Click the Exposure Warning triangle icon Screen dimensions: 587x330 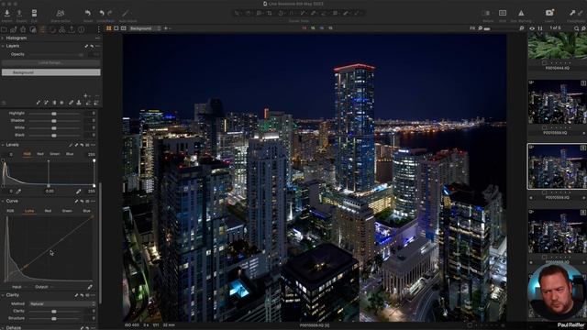[521, 13]
